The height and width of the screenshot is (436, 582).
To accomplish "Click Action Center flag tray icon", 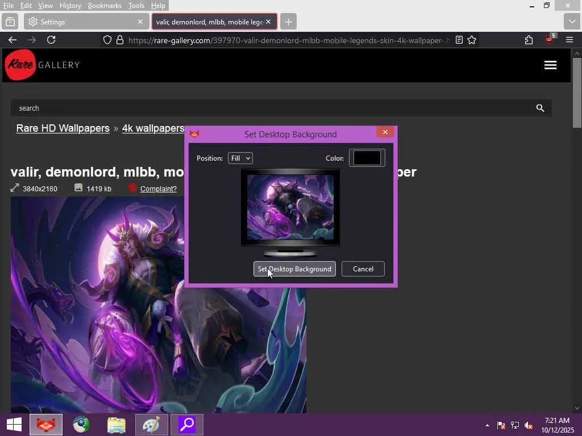I will tap(501, 425).
